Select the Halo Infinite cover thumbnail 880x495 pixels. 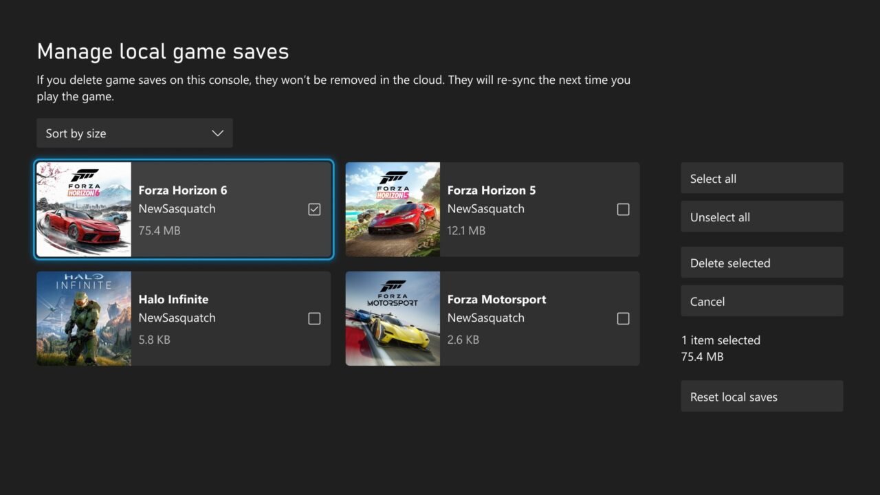84,318
